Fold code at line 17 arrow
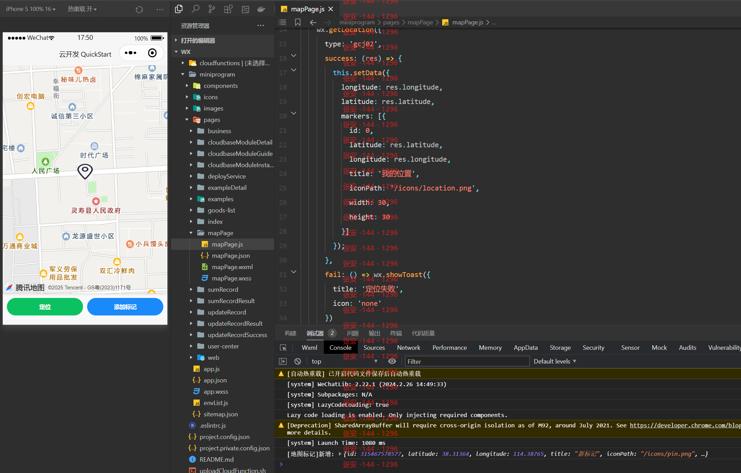The image size is (741, 473). coord(294,70)
